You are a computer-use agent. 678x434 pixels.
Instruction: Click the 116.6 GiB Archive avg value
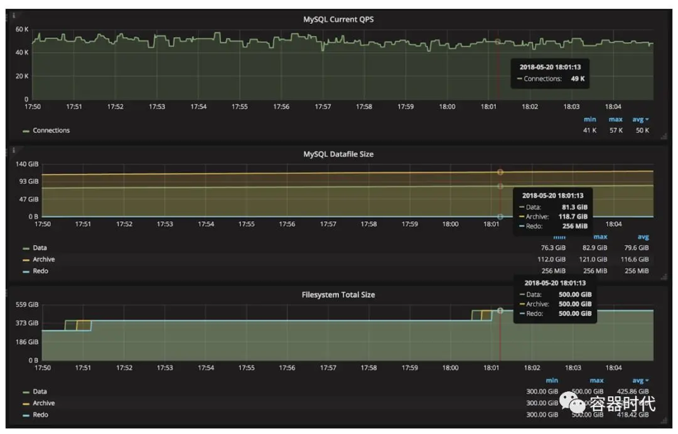click(x=634, y=260)
